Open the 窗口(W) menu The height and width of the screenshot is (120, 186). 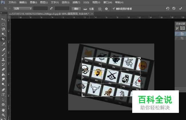108,3
